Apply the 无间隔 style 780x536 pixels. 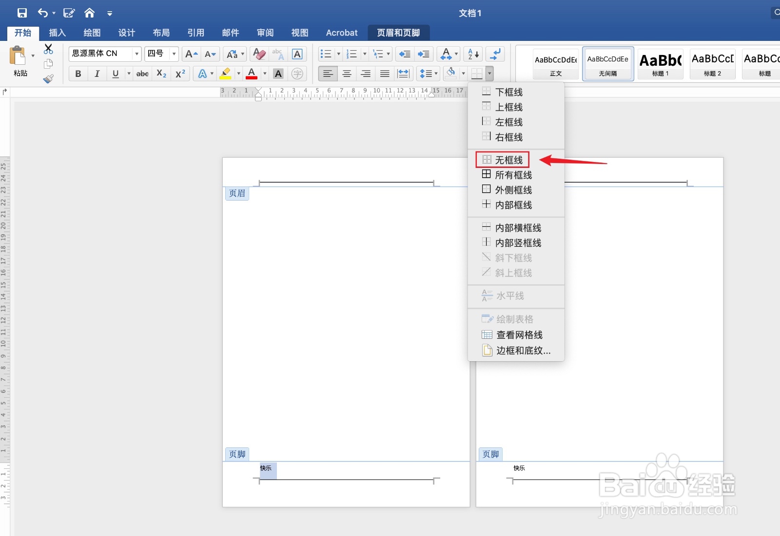click(x=608, y=64)
